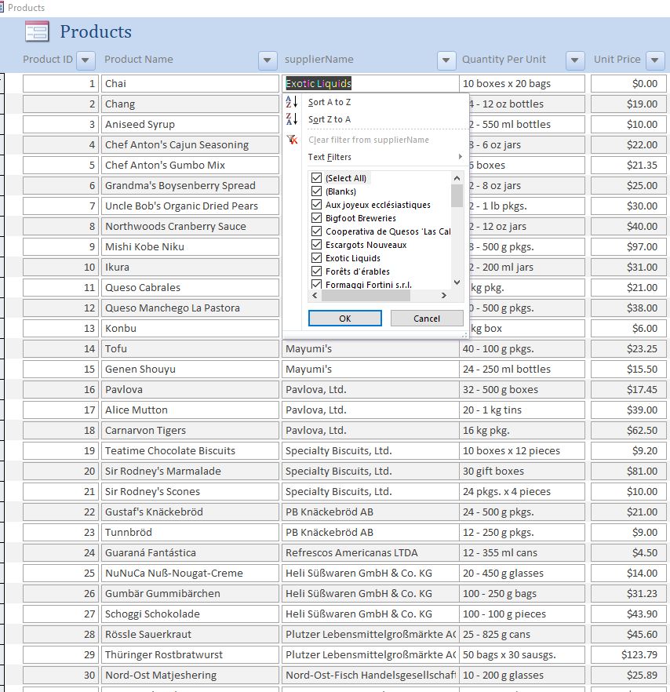Click the Specialty Biscuits supplier for Sir Rodney's Scones
The height and width of the screenshot is (692, 670).
370,491
